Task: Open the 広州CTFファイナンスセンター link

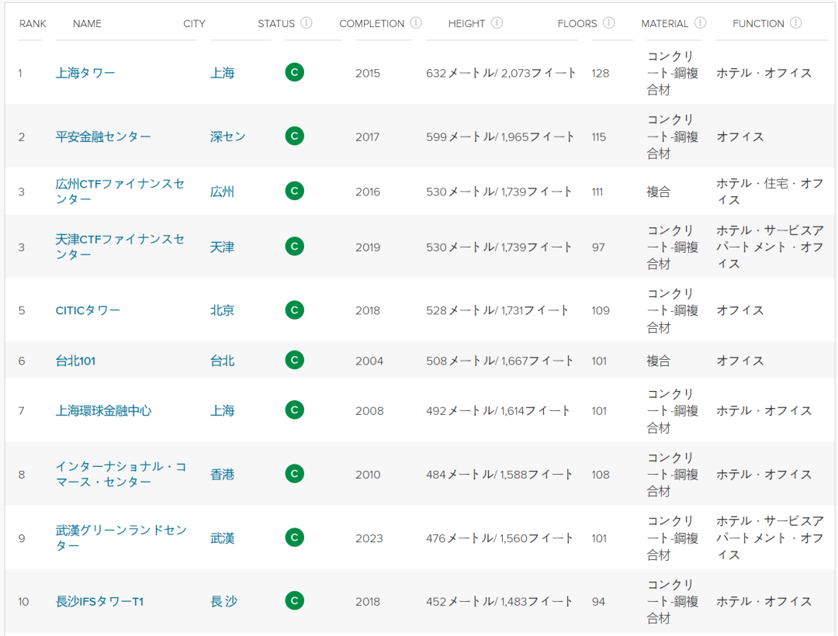Action: coord(120,191)
